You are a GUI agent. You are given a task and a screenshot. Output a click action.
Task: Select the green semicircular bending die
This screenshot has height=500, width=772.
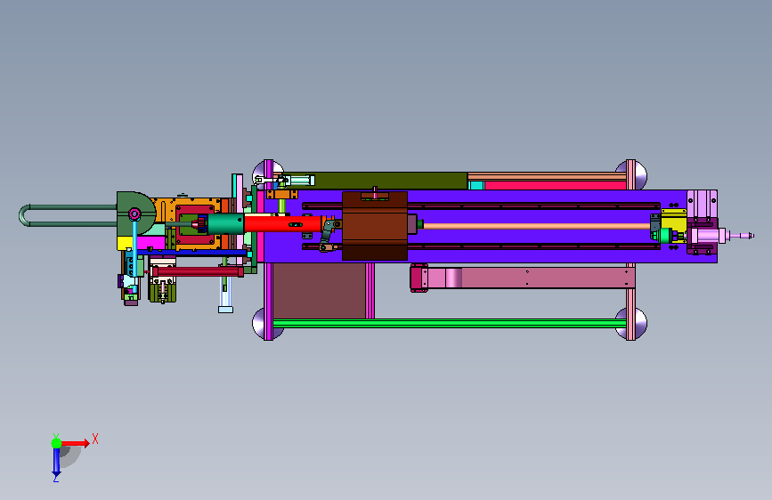(x=135, y=214)
